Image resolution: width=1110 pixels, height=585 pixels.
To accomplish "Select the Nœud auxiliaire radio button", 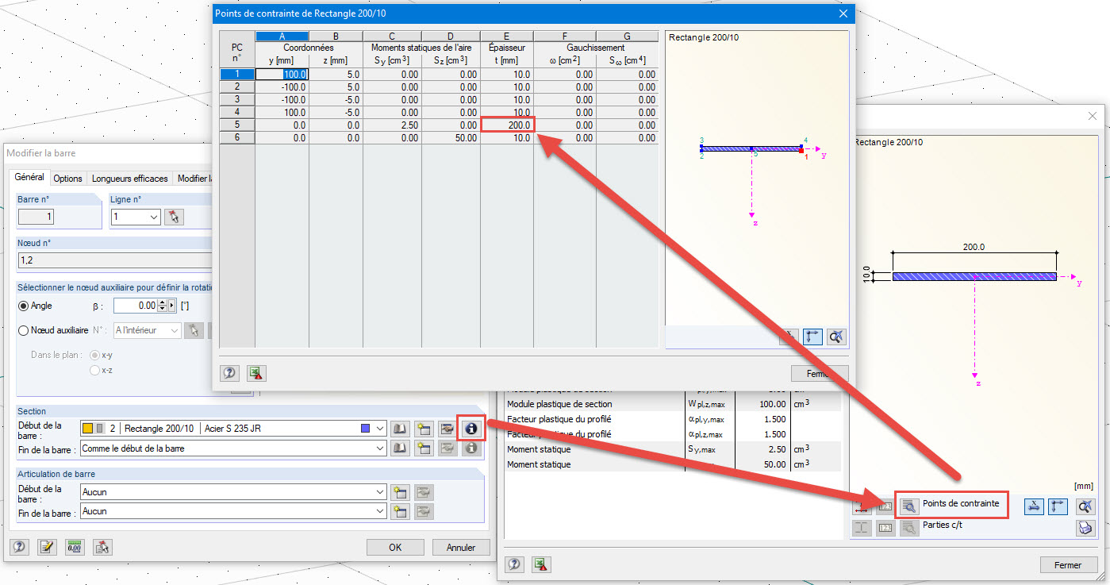I will tap(24, 330).
